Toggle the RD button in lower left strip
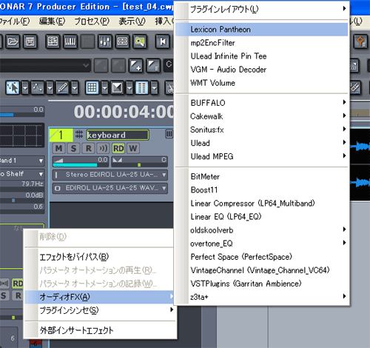Viewport: 370px width, 348px height. click(x=17, y=284)
